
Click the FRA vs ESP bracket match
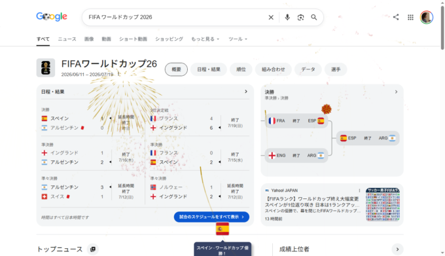pyautogui.click(x=296, y=121)
